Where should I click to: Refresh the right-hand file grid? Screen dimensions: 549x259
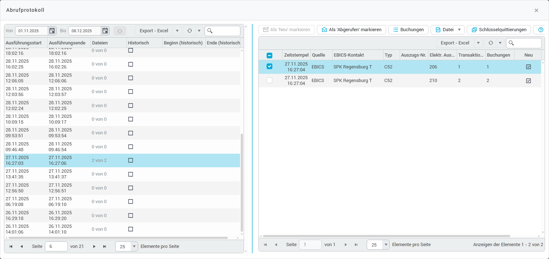491,43
